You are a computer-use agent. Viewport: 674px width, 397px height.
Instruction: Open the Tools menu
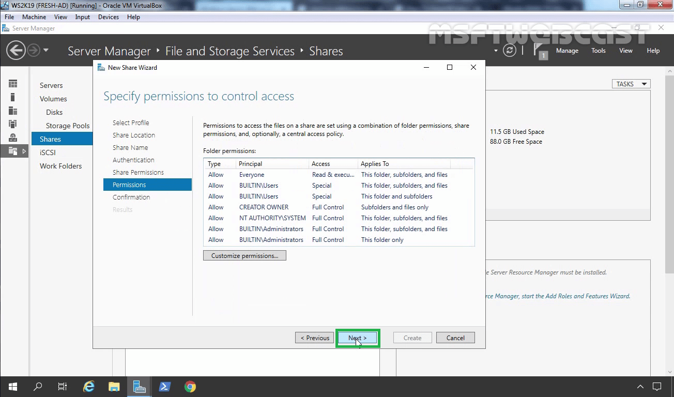598,50
